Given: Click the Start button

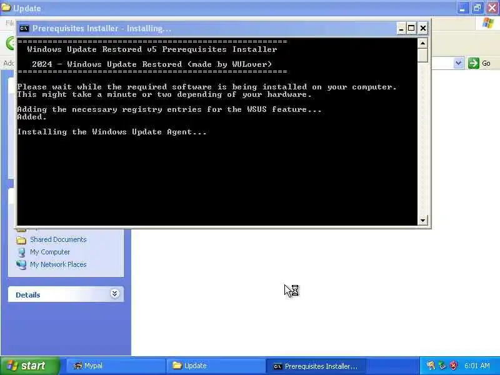Looking at the screenshot, I should pyautogui.click(x=29, y=366).
